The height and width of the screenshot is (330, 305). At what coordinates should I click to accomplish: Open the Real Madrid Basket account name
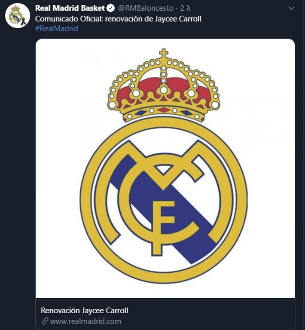(70, 8)
